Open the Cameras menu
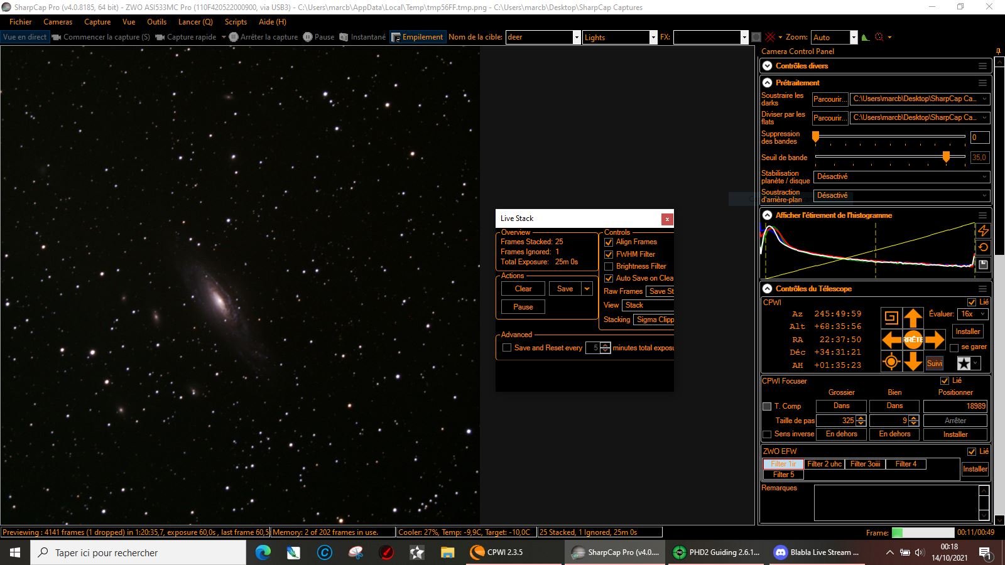The width and height of the screenshot is (1005, 565). pyautogui.click(x=58, y=21)
